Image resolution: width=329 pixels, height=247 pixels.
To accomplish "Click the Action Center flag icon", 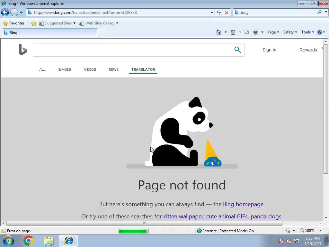I will [281, 241].
